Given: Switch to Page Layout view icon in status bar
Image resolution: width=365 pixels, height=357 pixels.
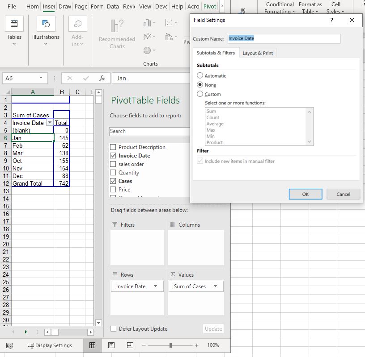Looking at the screenshot, I should [111, 345].
